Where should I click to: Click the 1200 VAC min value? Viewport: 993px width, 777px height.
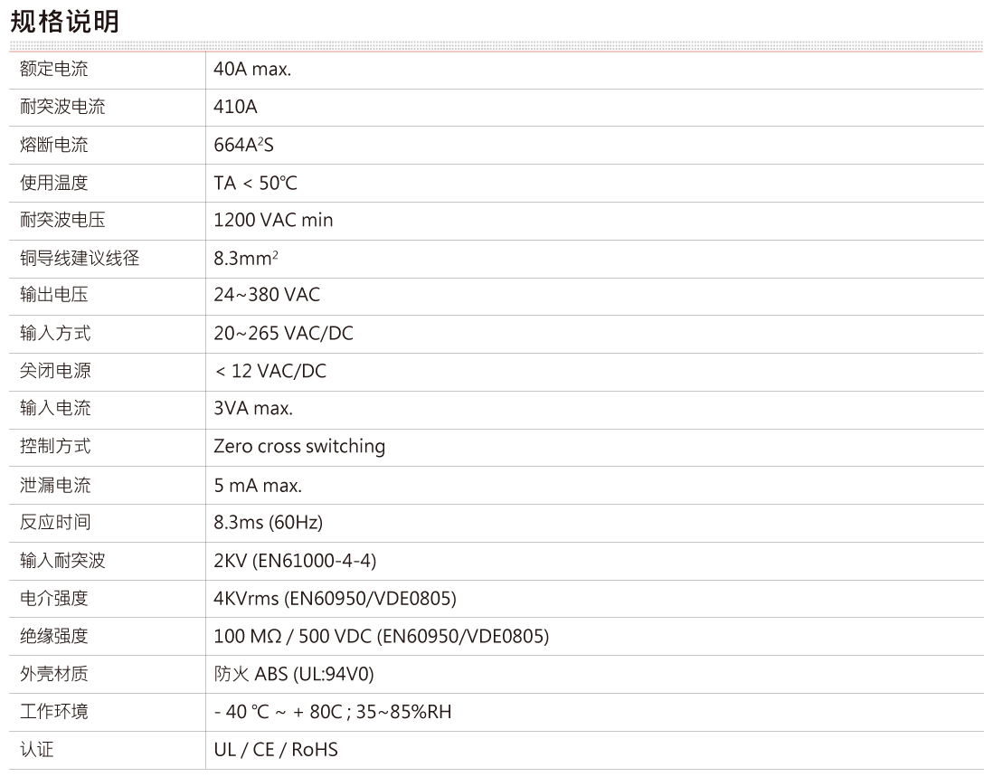[x=273, y=221]
